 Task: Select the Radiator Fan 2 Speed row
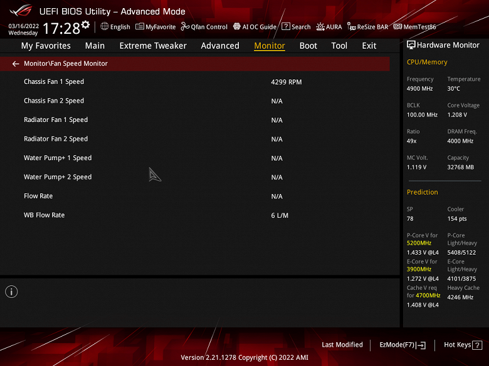pos(194,139)
